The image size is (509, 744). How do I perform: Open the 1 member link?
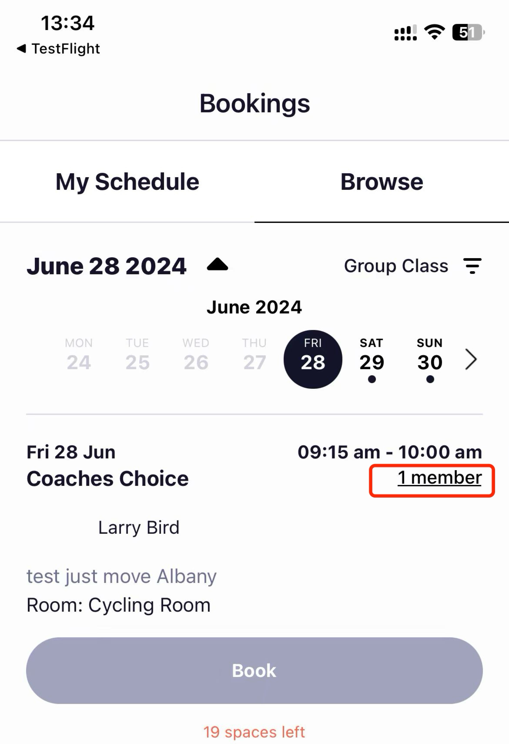tap(439, 478)
